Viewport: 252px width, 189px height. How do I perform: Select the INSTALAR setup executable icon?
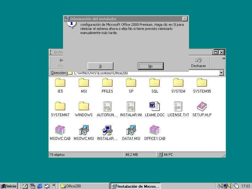pos(107,130)
